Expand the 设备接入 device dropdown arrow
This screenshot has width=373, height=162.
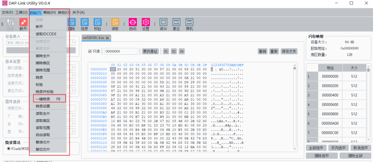[x=74, y=43]
